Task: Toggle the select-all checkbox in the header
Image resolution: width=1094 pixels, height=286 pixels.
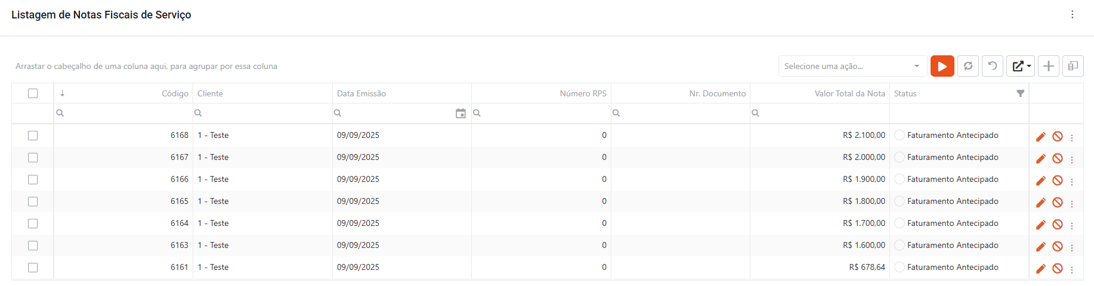Action: [x=33, y=93]
